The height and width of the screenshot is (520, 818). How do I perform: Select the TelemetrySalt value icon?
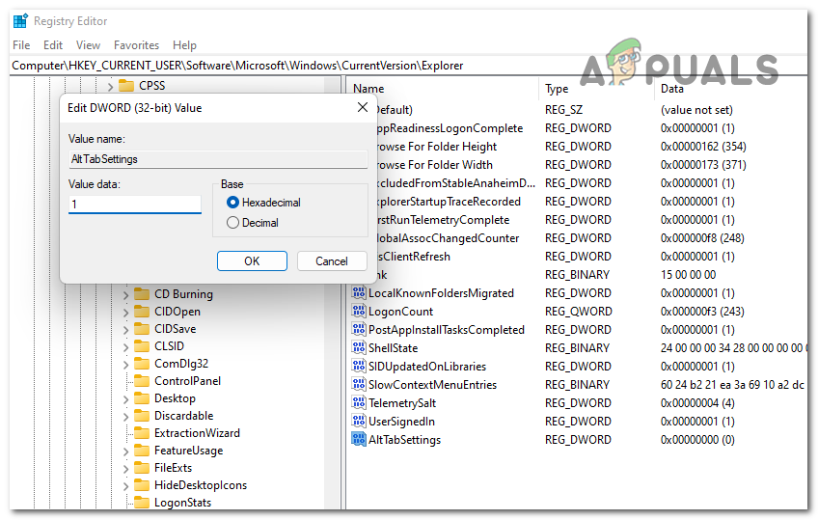(x=359, y=402)
